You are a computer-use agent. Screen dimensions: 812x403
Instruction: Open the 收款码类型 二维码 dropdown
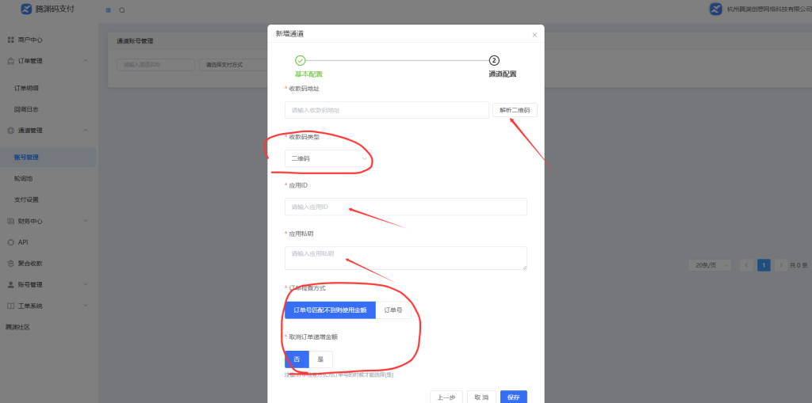pyautogui.click(x=328, y=158)
